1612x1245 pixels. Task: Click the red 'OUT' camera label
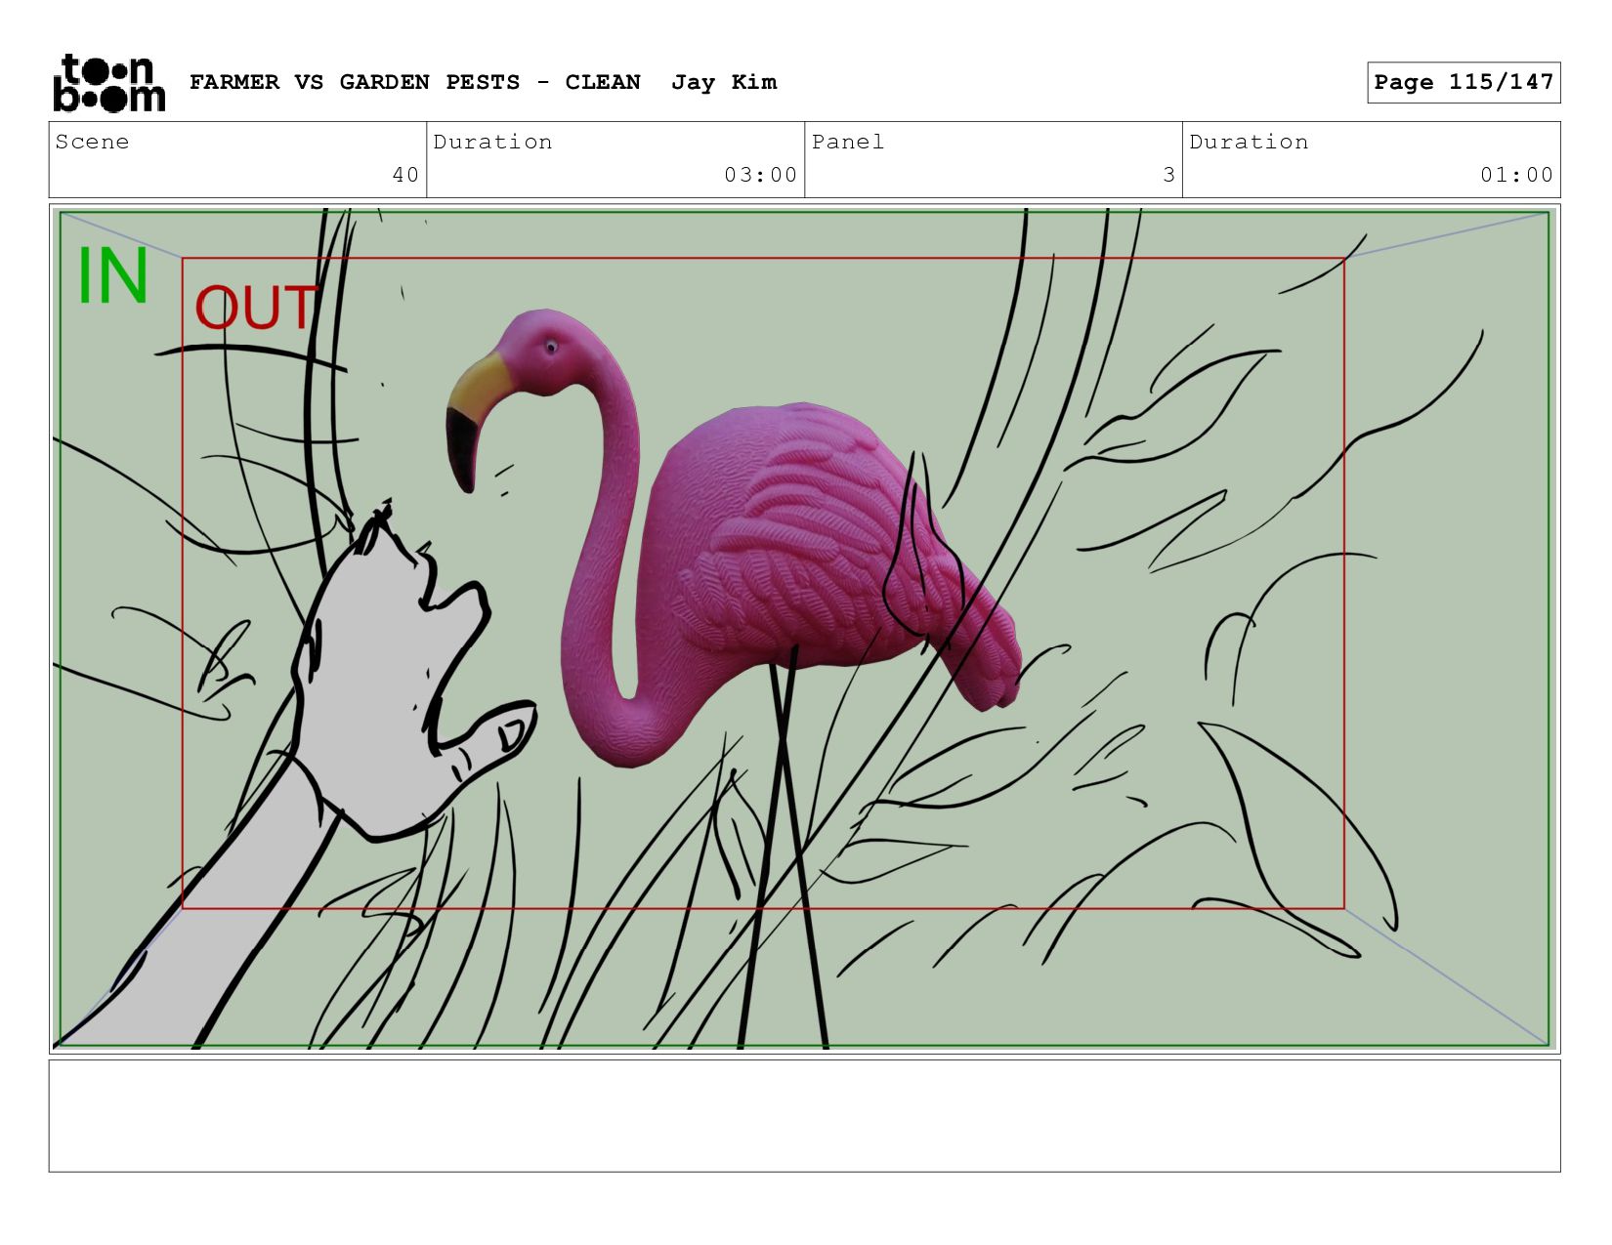click(256, 308)
